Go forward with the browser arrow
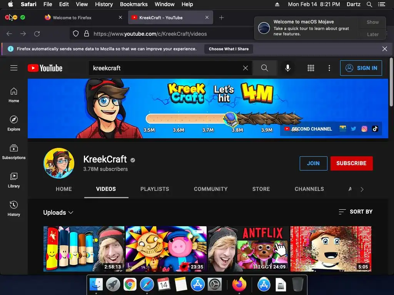 tap(23, 34)
